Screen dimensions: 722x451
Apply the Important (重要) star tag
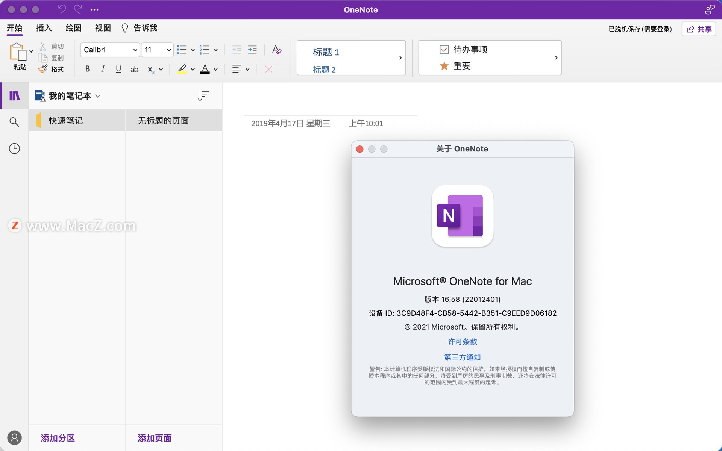444,66
